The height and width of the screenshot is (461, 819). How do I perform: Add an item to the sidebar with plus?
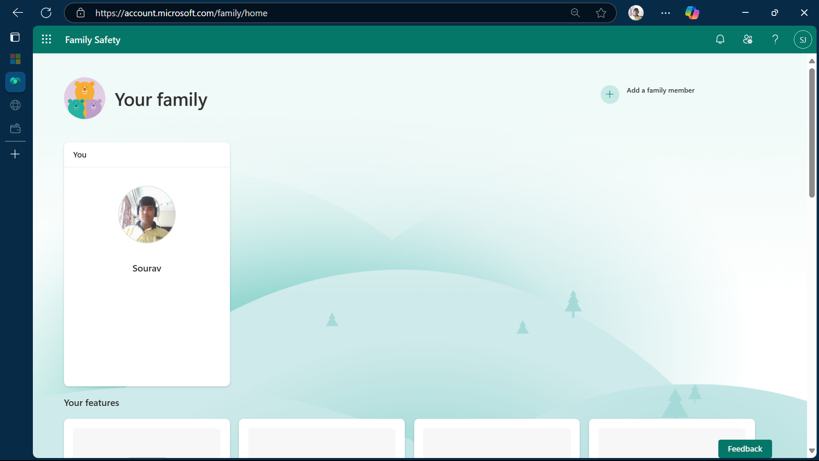point(15,154)
